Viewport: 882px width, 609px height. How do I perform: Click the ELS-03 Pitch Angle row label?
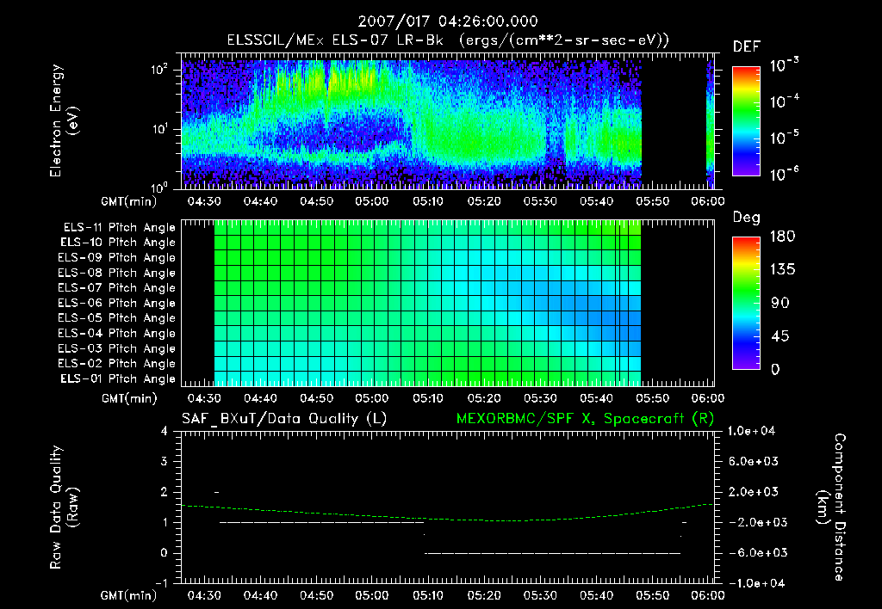[117, 348]
